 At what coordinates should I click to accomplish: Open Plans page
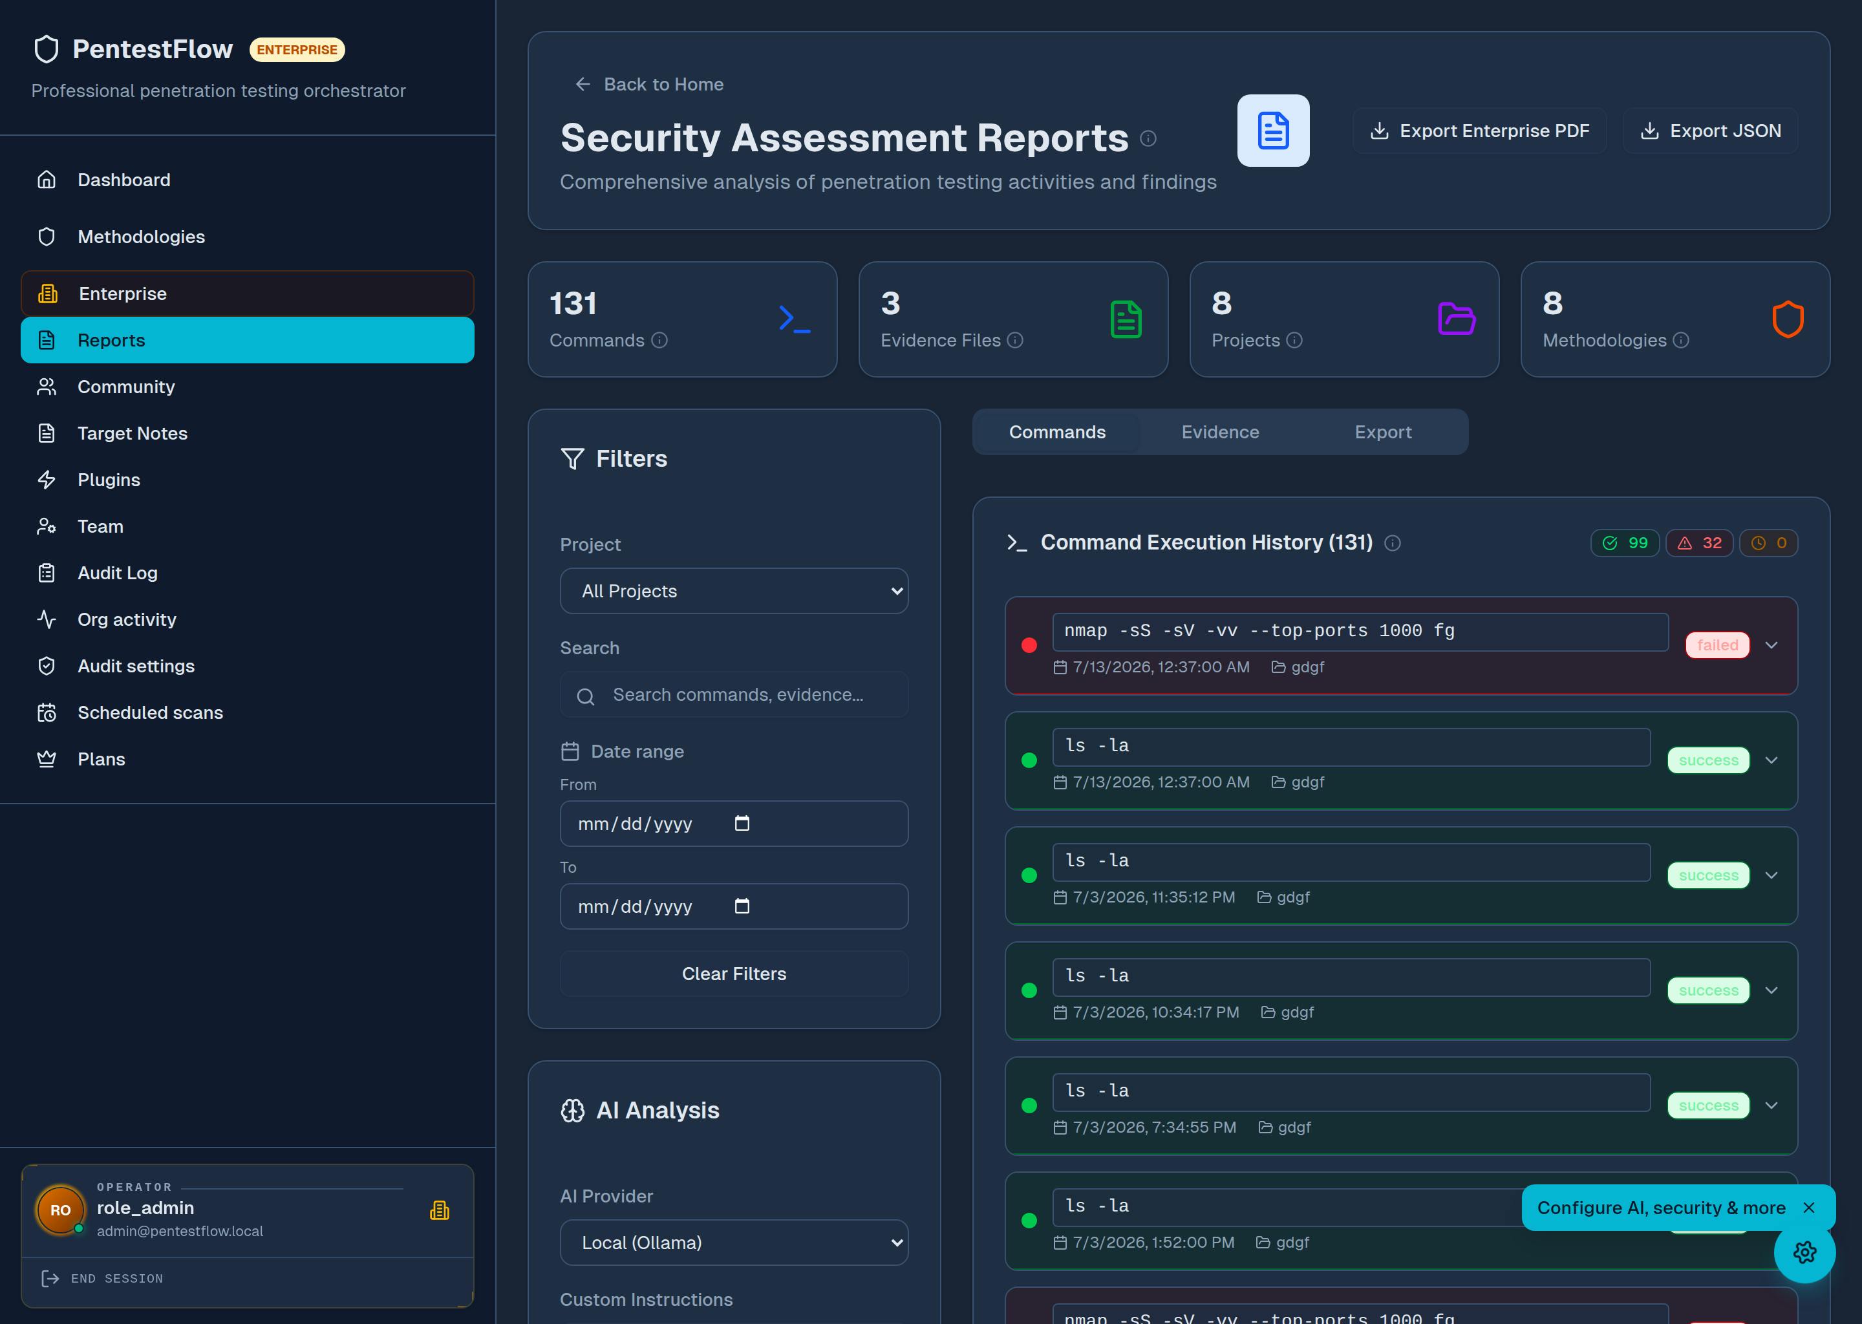pos(247,758)
